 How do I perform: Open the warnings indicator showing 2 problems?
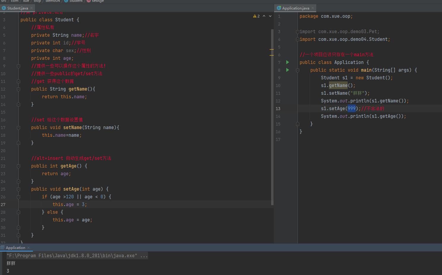coord(256,16)
